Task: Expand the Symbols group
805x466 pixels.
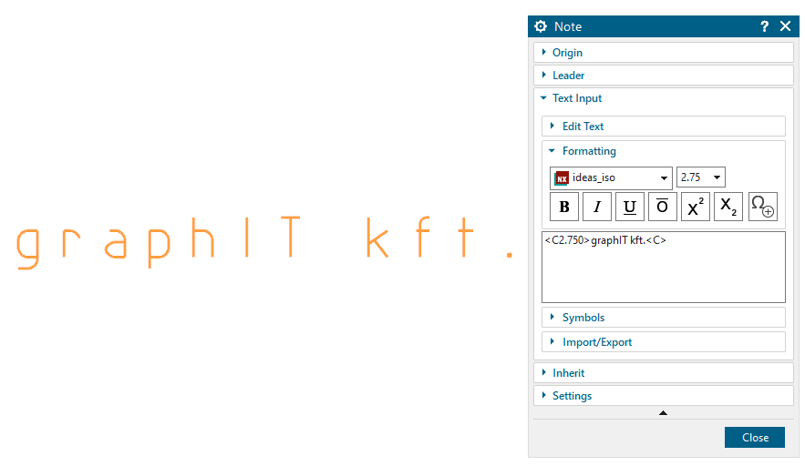Action: tap(583, 318)
